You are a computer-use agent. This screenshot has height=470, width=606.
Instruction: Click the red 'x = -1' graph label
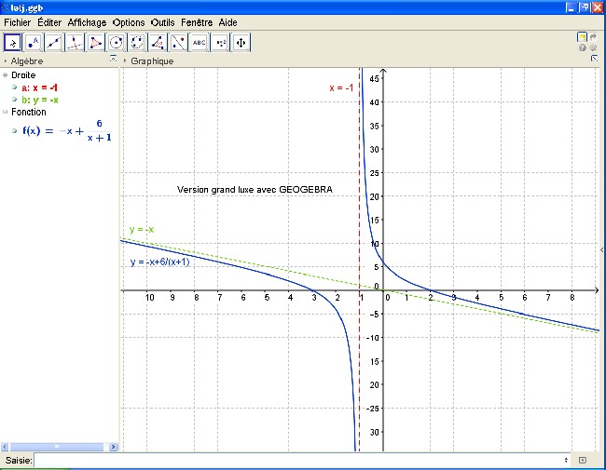(x=341, y=88)
